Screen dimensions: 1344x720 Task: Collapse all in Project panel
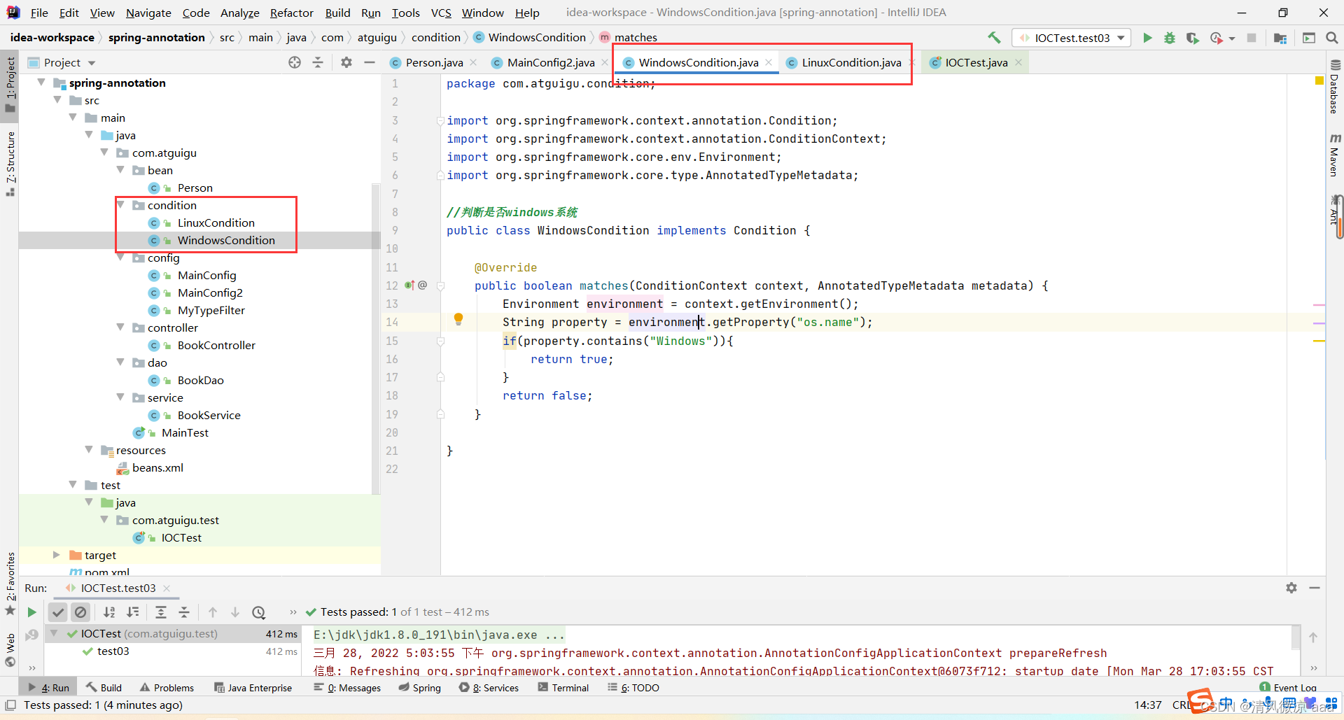[x=318, y=62]
